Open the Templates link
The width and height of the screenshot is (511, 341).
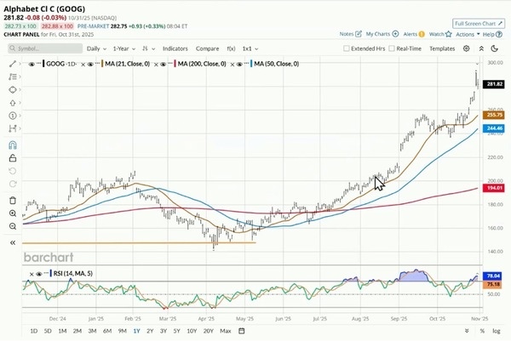click(442, 49)
